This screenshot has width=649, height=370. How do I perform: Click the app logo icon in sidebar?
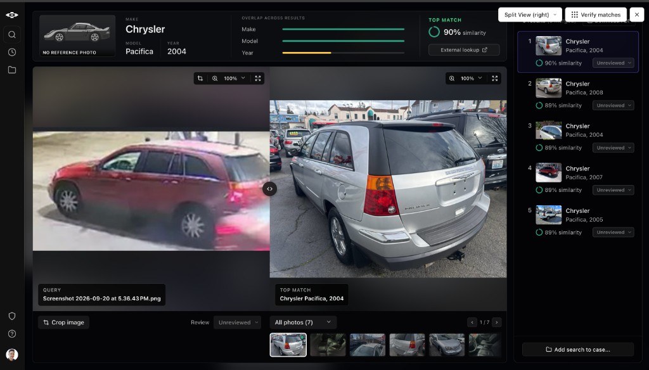pos(12,15)
